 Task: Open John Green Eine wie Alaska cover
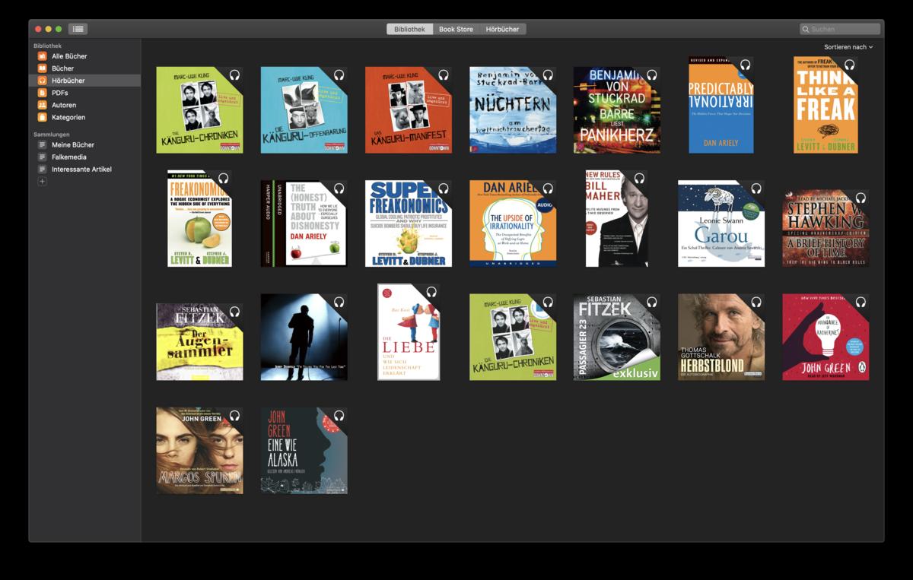point(304,450)
